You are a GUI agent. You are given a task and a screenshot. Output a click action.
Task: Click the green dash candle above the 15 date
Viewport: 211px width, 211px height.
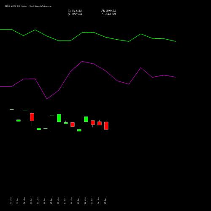(52, 115)
